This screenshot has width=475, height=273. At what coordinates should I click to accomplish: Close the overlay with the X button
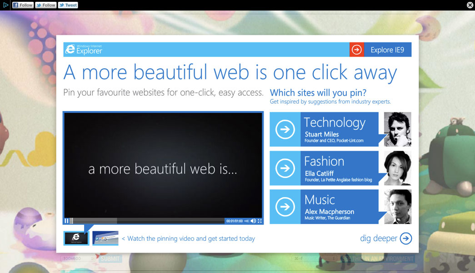[470, 5]
